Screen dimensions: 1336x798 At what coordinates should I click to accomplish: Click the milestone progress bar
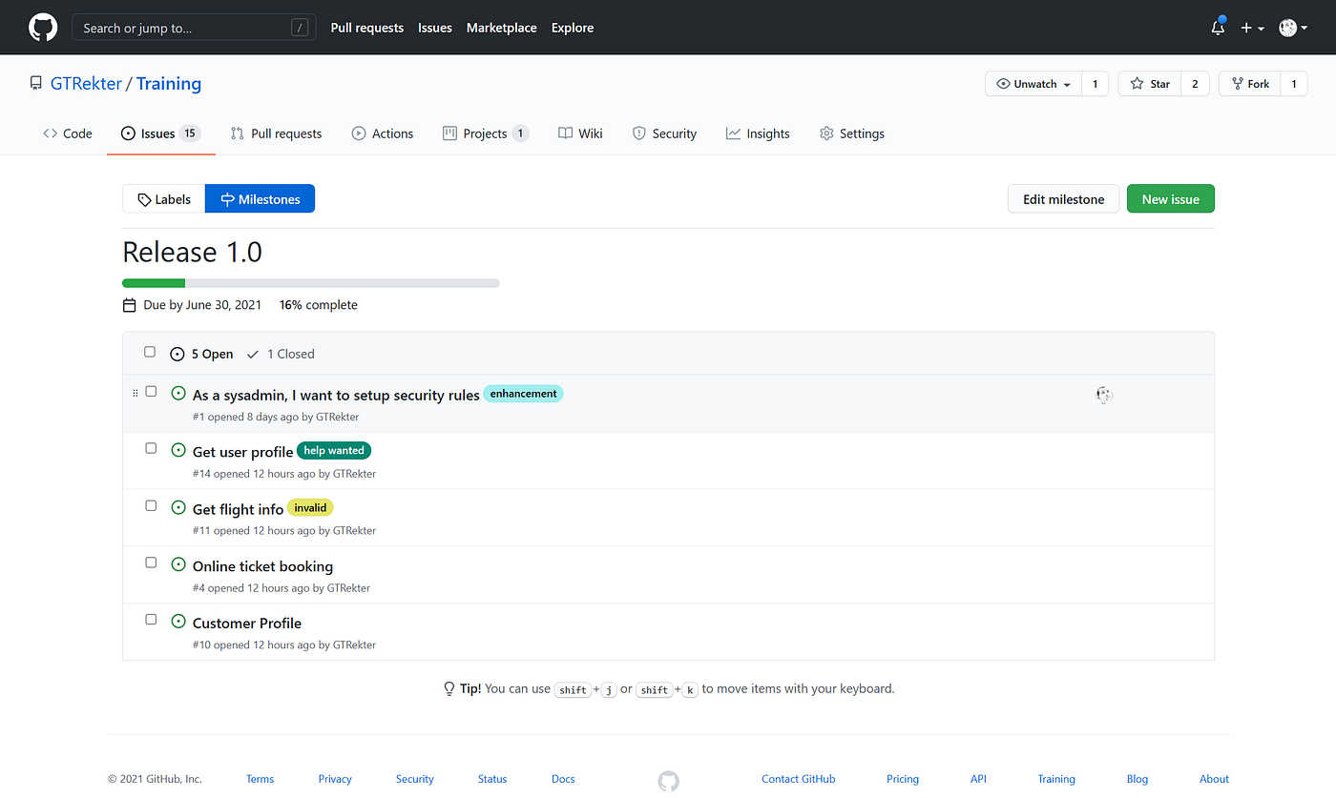[x=310, y=282]
